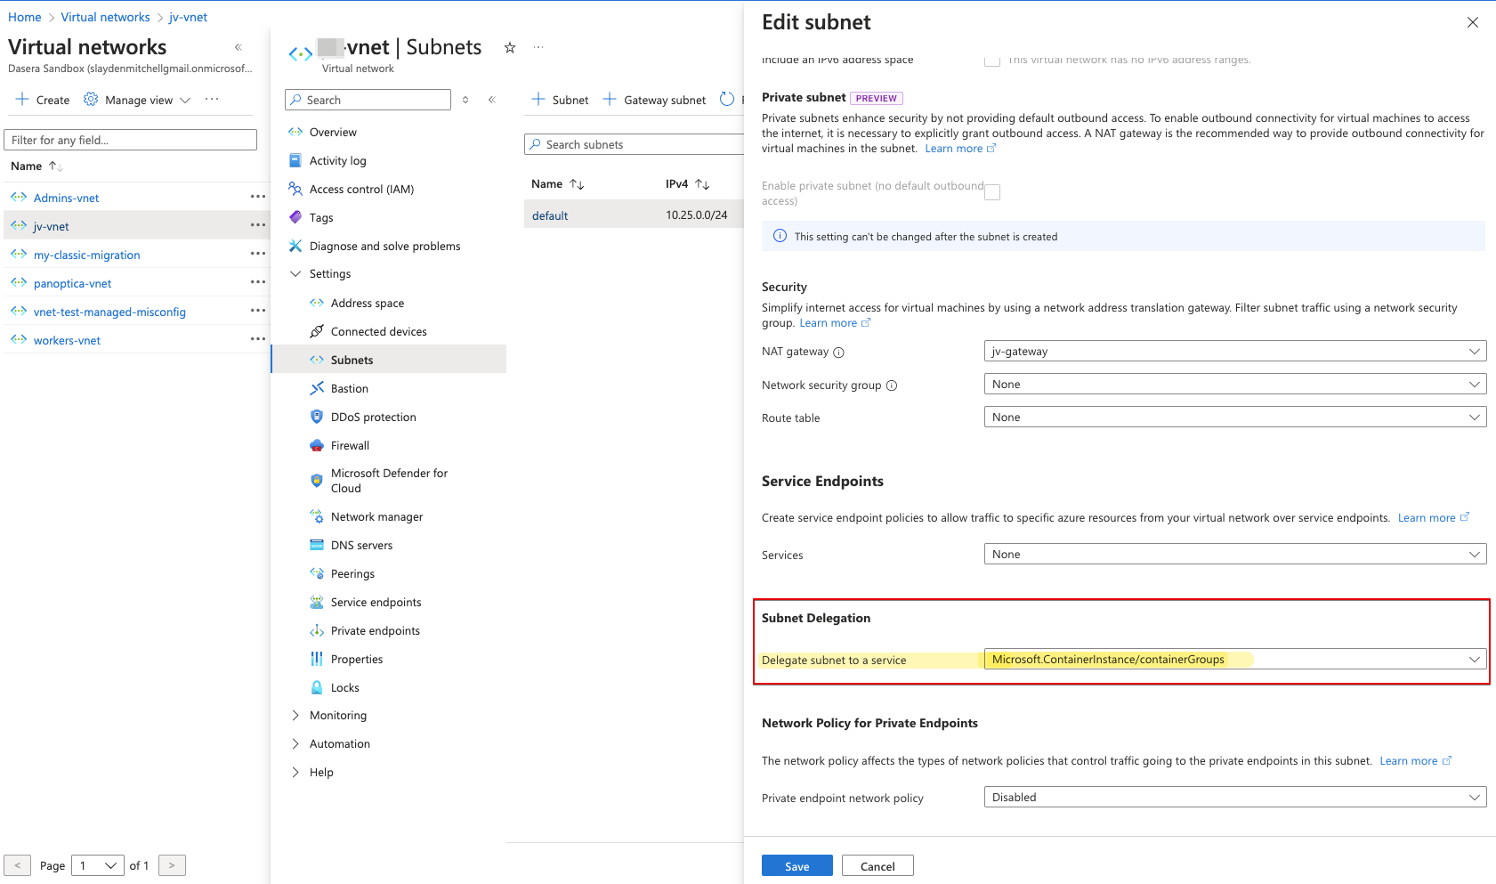Toggle Enable private subnet checkbox

pos(992,192)
